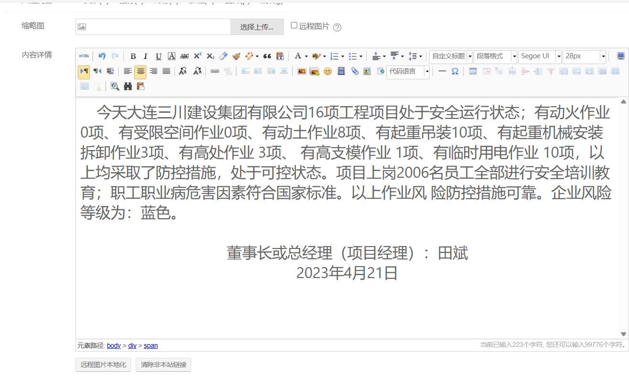
Task: Insert a blockquote
Action: [x=267, y=56]
